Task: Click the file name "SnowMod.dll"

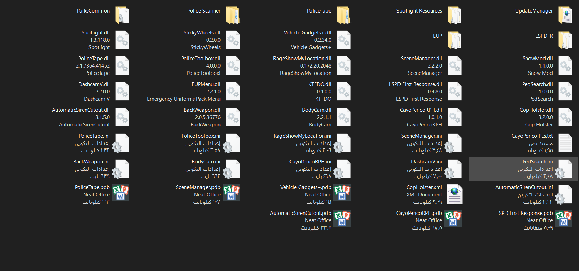Action: click(538, 59)
